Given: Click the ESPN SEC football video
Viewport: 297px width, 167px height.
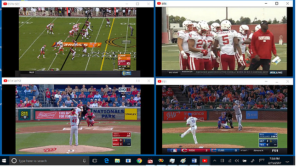Looking at the screenshot, I should pos(77,39).
